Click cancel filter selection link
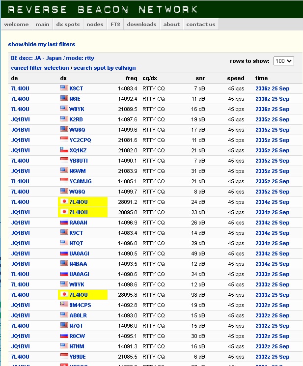Screen dimensions: 303x366 (x=40, y=68)
